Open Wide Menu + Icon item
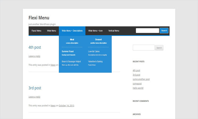198x119 pixels. pos(95,31)
